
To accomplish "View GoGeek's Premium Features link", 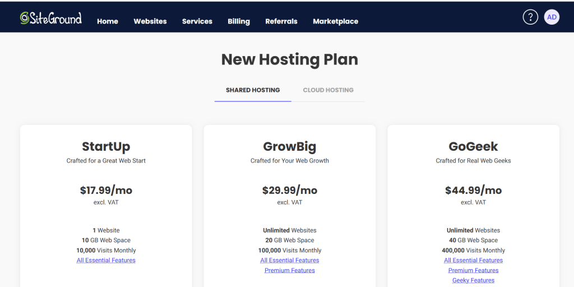I will coord(473,270).
